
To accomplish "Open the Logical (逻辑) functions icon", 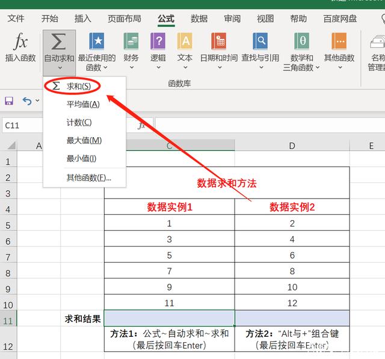I will pyautogui.click(x=158, y=41).
